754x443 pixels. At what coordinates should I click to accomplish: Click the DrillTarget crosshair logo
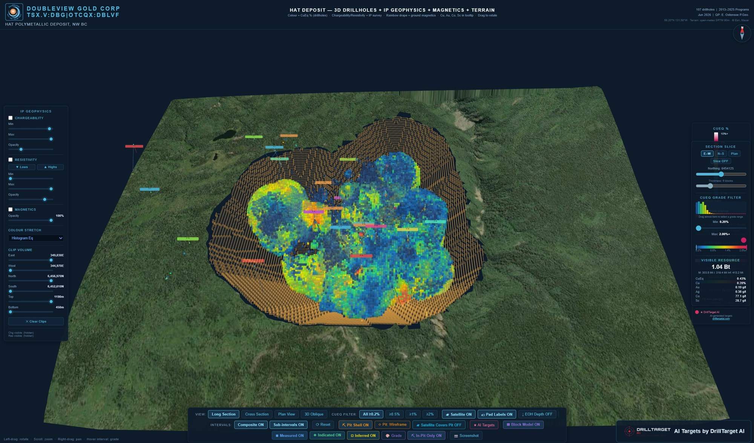tap(629, 431)
